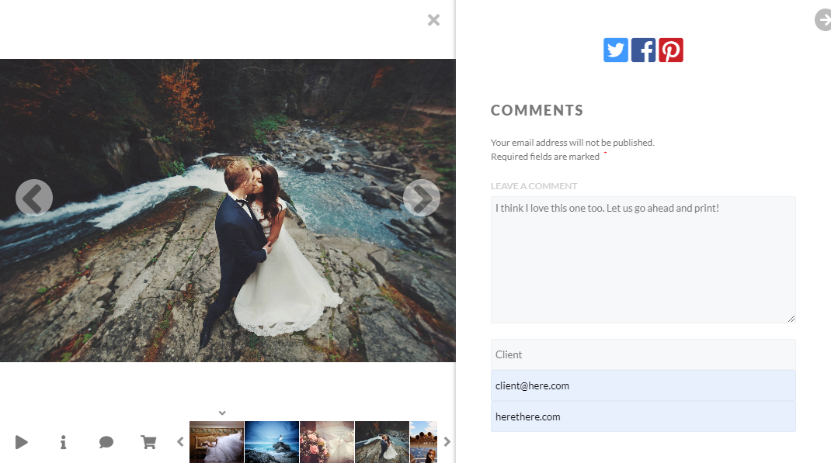Click into the comment text area

pyautogui.click(x=643, y=260)
